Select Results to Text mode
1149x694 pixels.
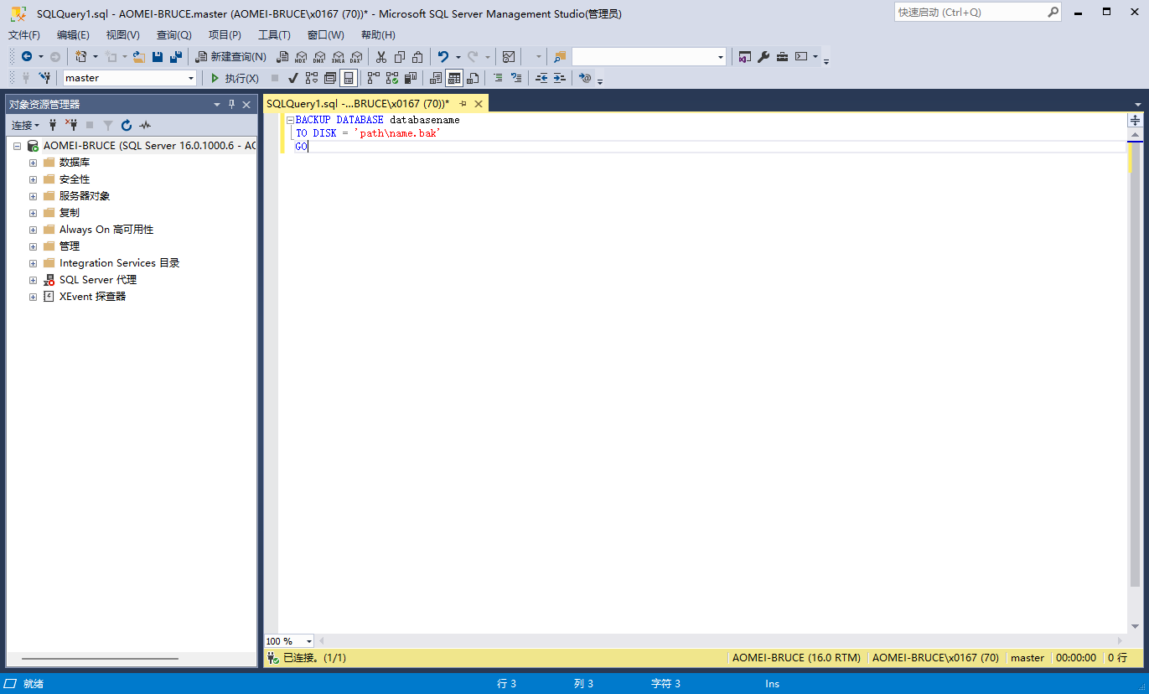click(436, 78)
